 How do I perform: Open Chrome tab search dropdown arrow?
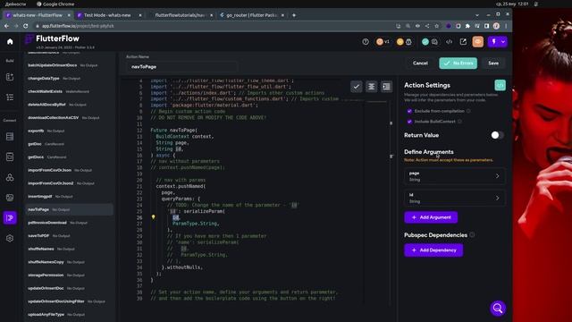pos(477,15)
